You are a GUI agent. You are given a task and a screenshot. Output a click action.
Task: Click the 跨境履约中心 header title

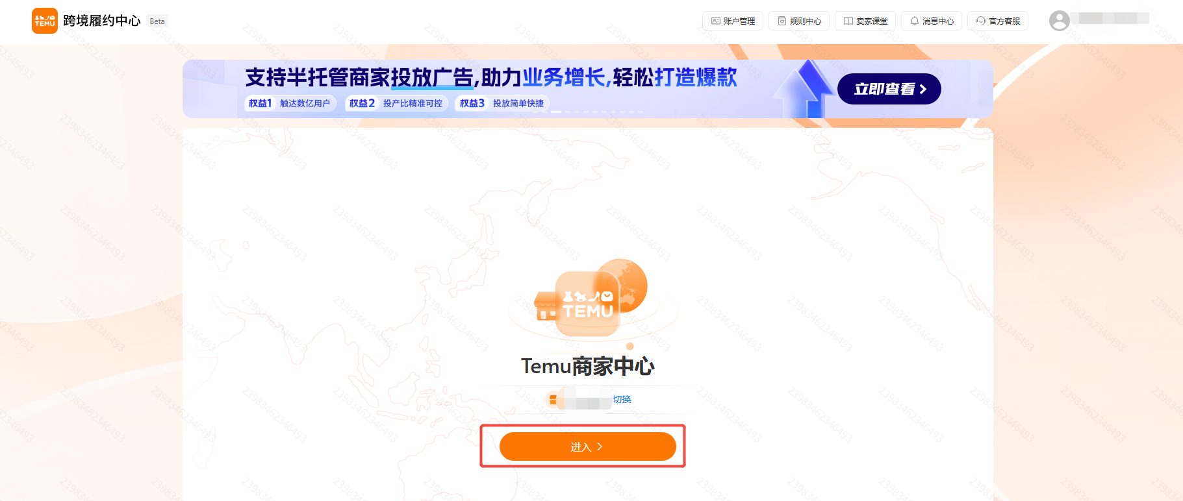tap(102, 21)
